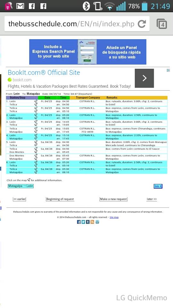Open map for León departing 04:30 on Fr, 04/25

tap(36, 101)
